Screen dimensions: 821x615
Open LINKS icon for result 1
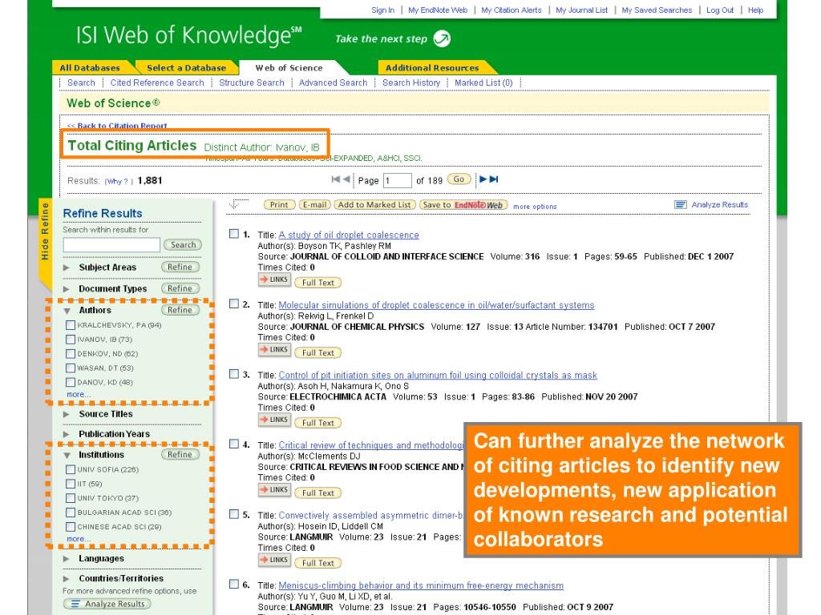[274, 280]
